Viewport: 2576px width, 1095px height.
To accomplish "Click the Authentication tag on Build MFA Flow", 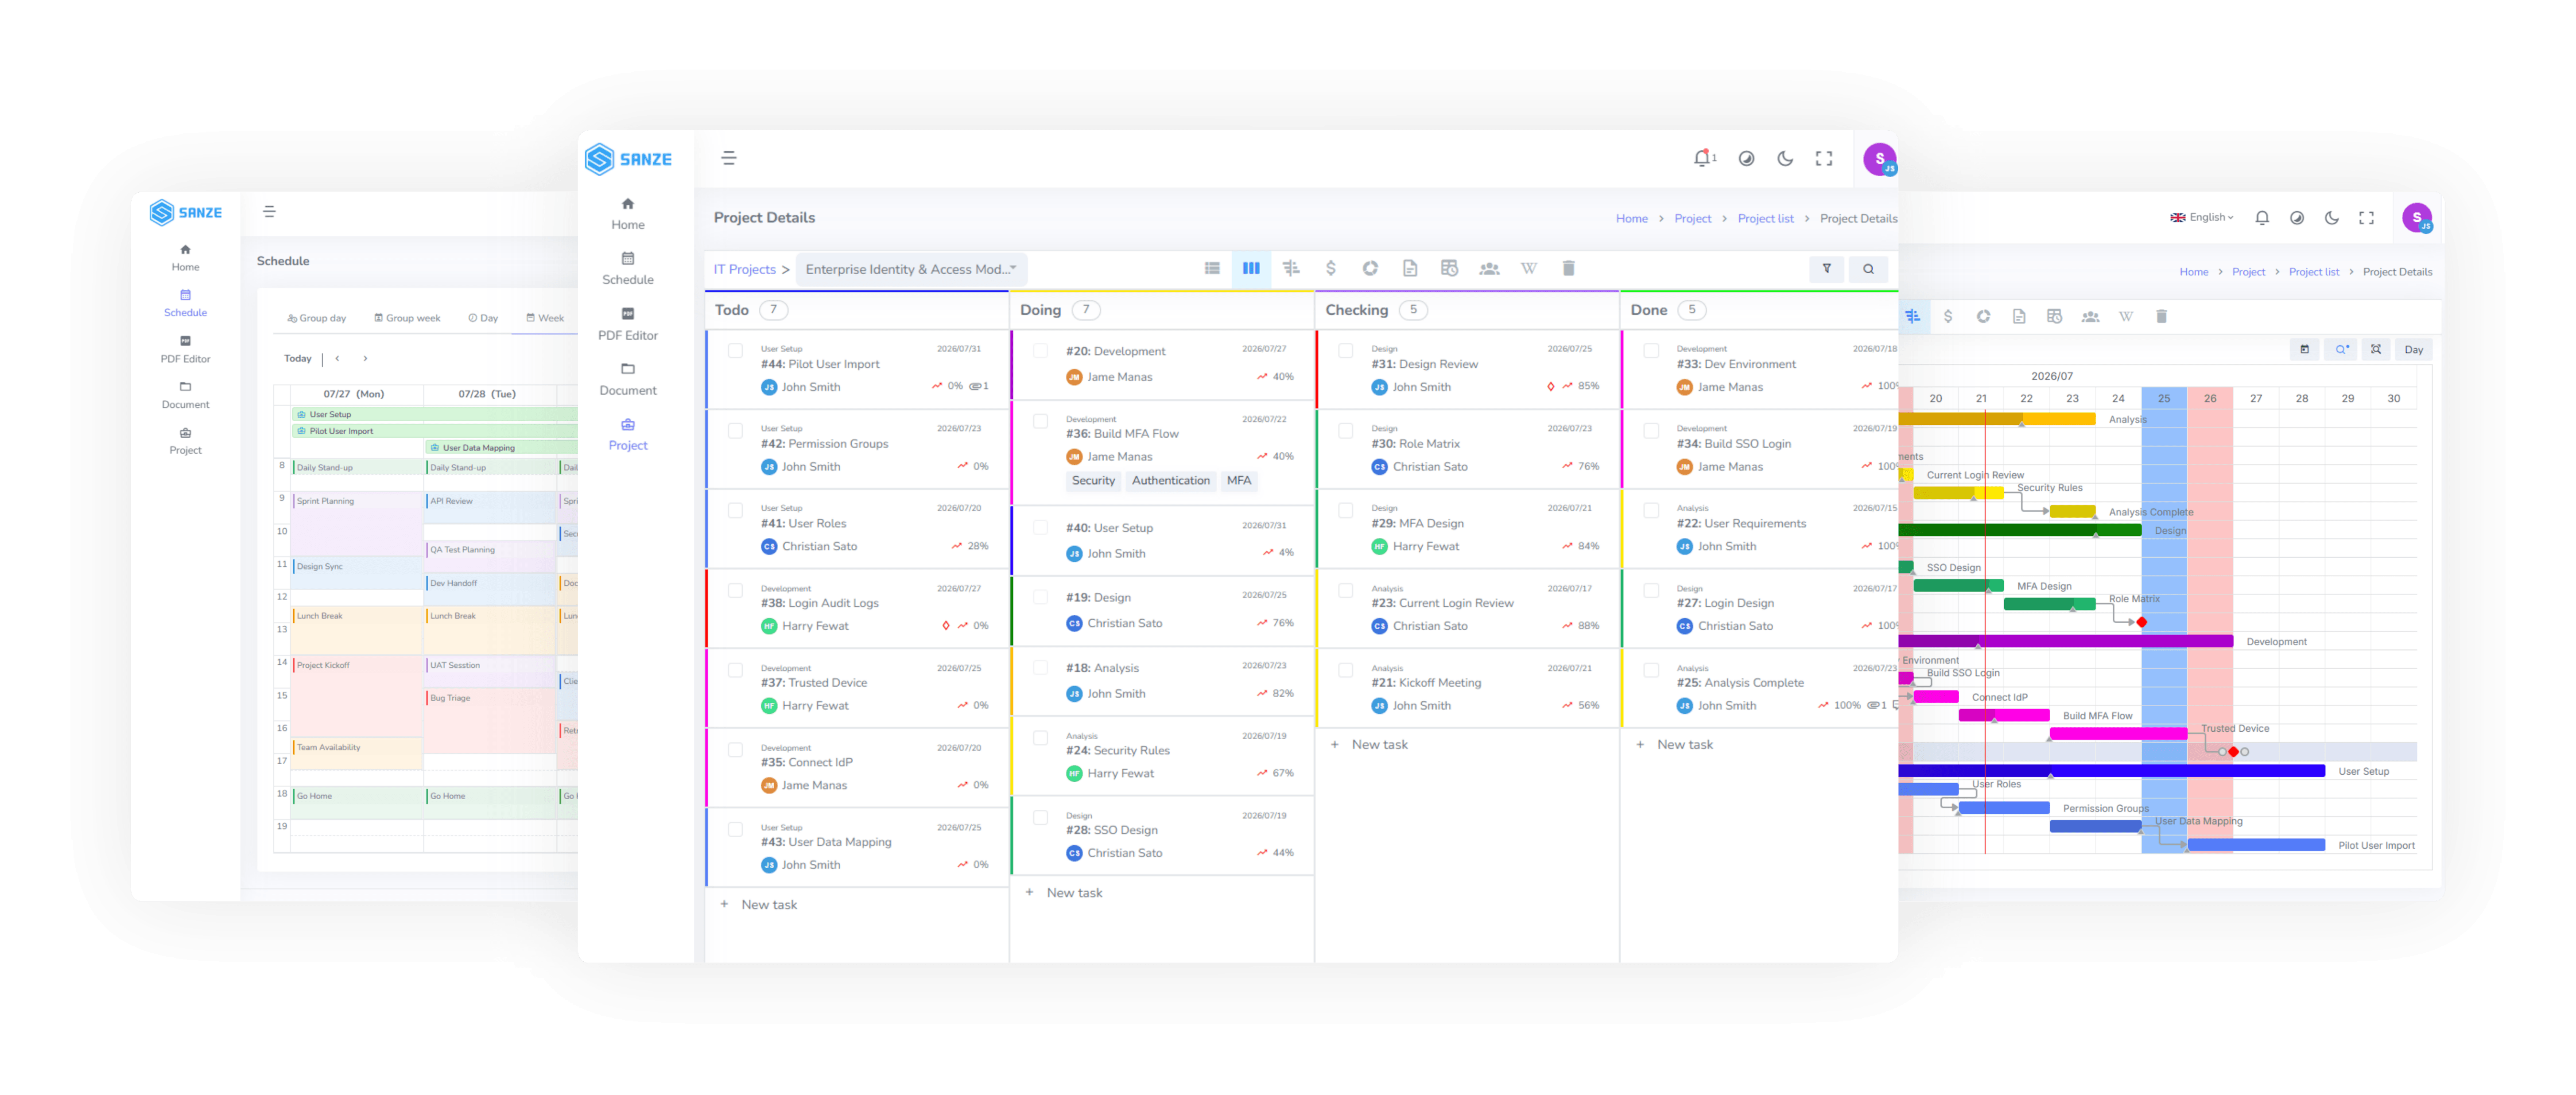I will 1170,480.
